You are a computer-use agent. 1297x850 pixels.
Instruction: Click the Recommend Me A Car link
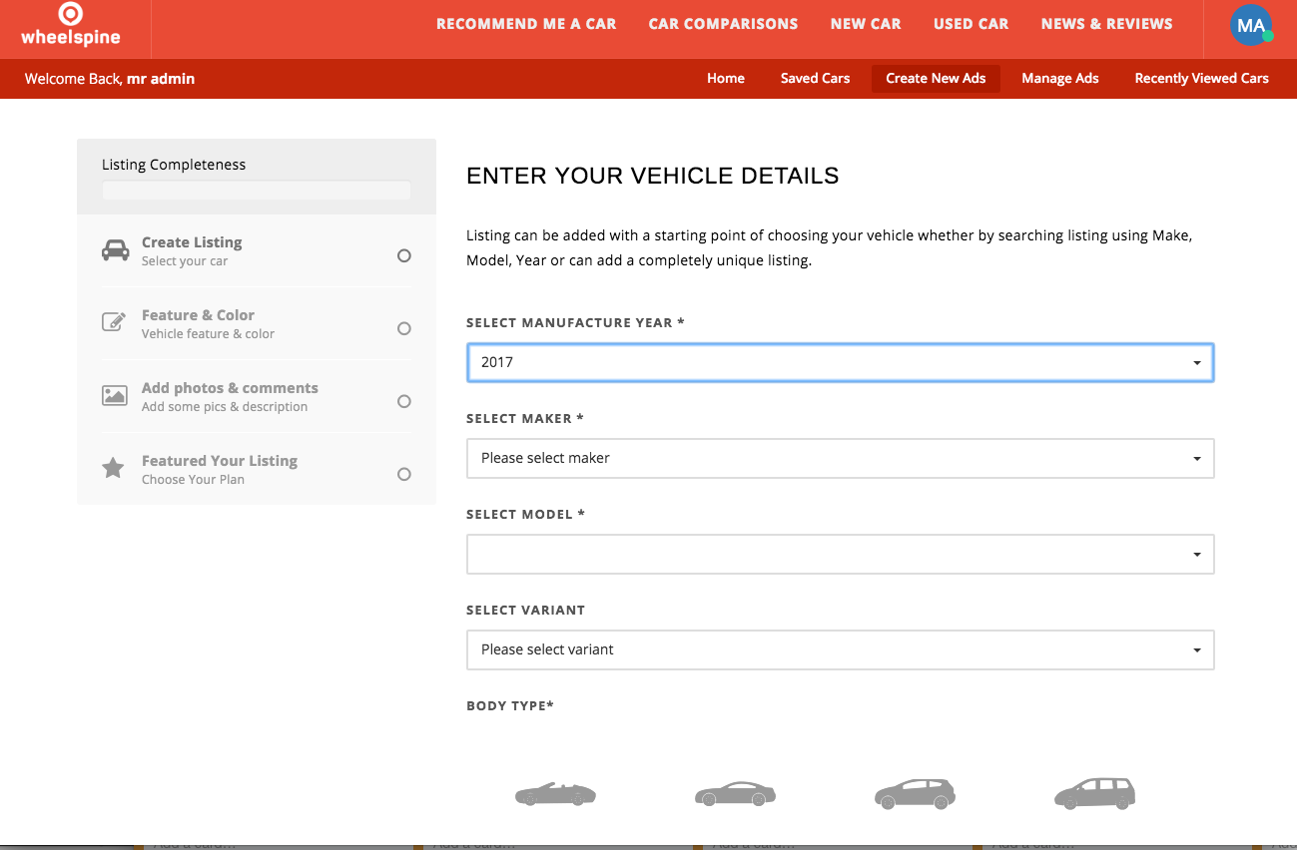coord(526,24)
